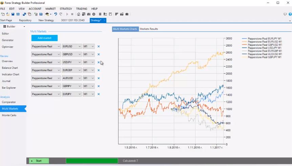Click the Add market button
The width and height of the screenshot is (292, 166).
pyautogui.click(x=44, y=38)
